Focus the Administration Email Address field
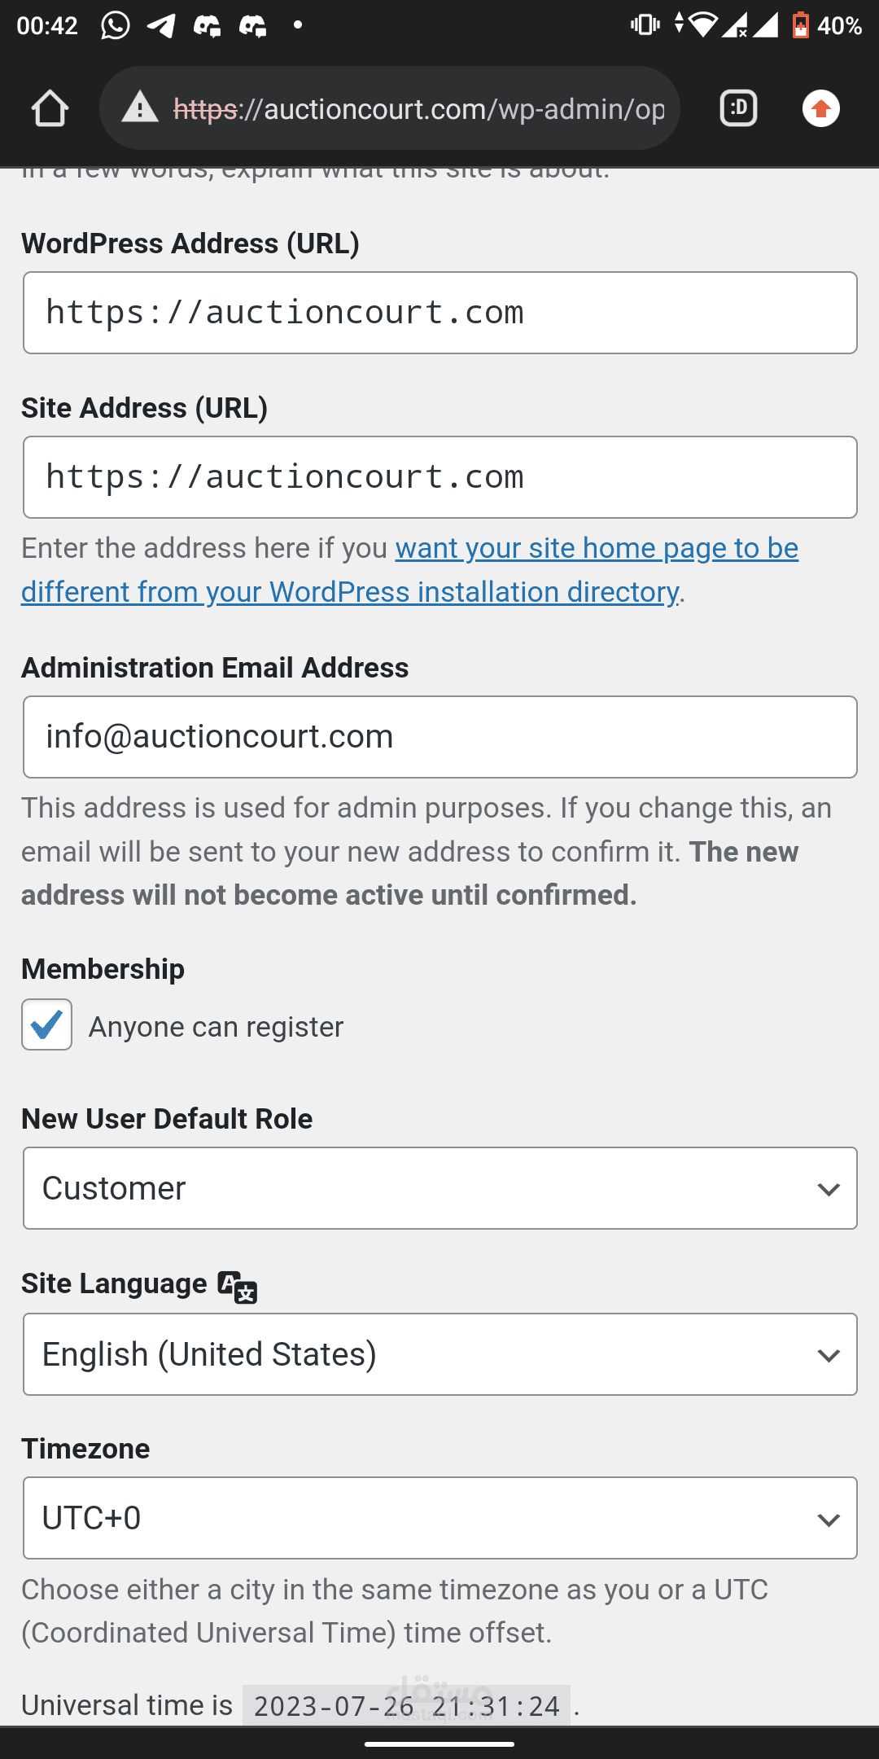This screenshot has height=1759, width=879. 440,737
